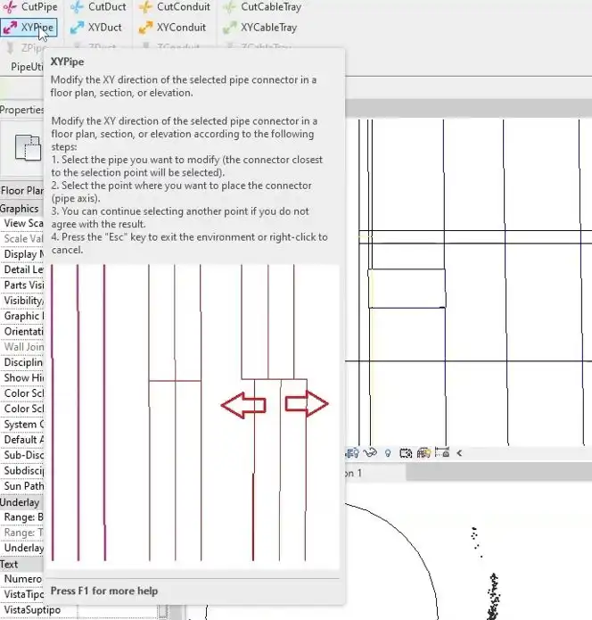Select the Orientation property row
The width and height of the screenshot is (592, 620).
tap(21, 331)
